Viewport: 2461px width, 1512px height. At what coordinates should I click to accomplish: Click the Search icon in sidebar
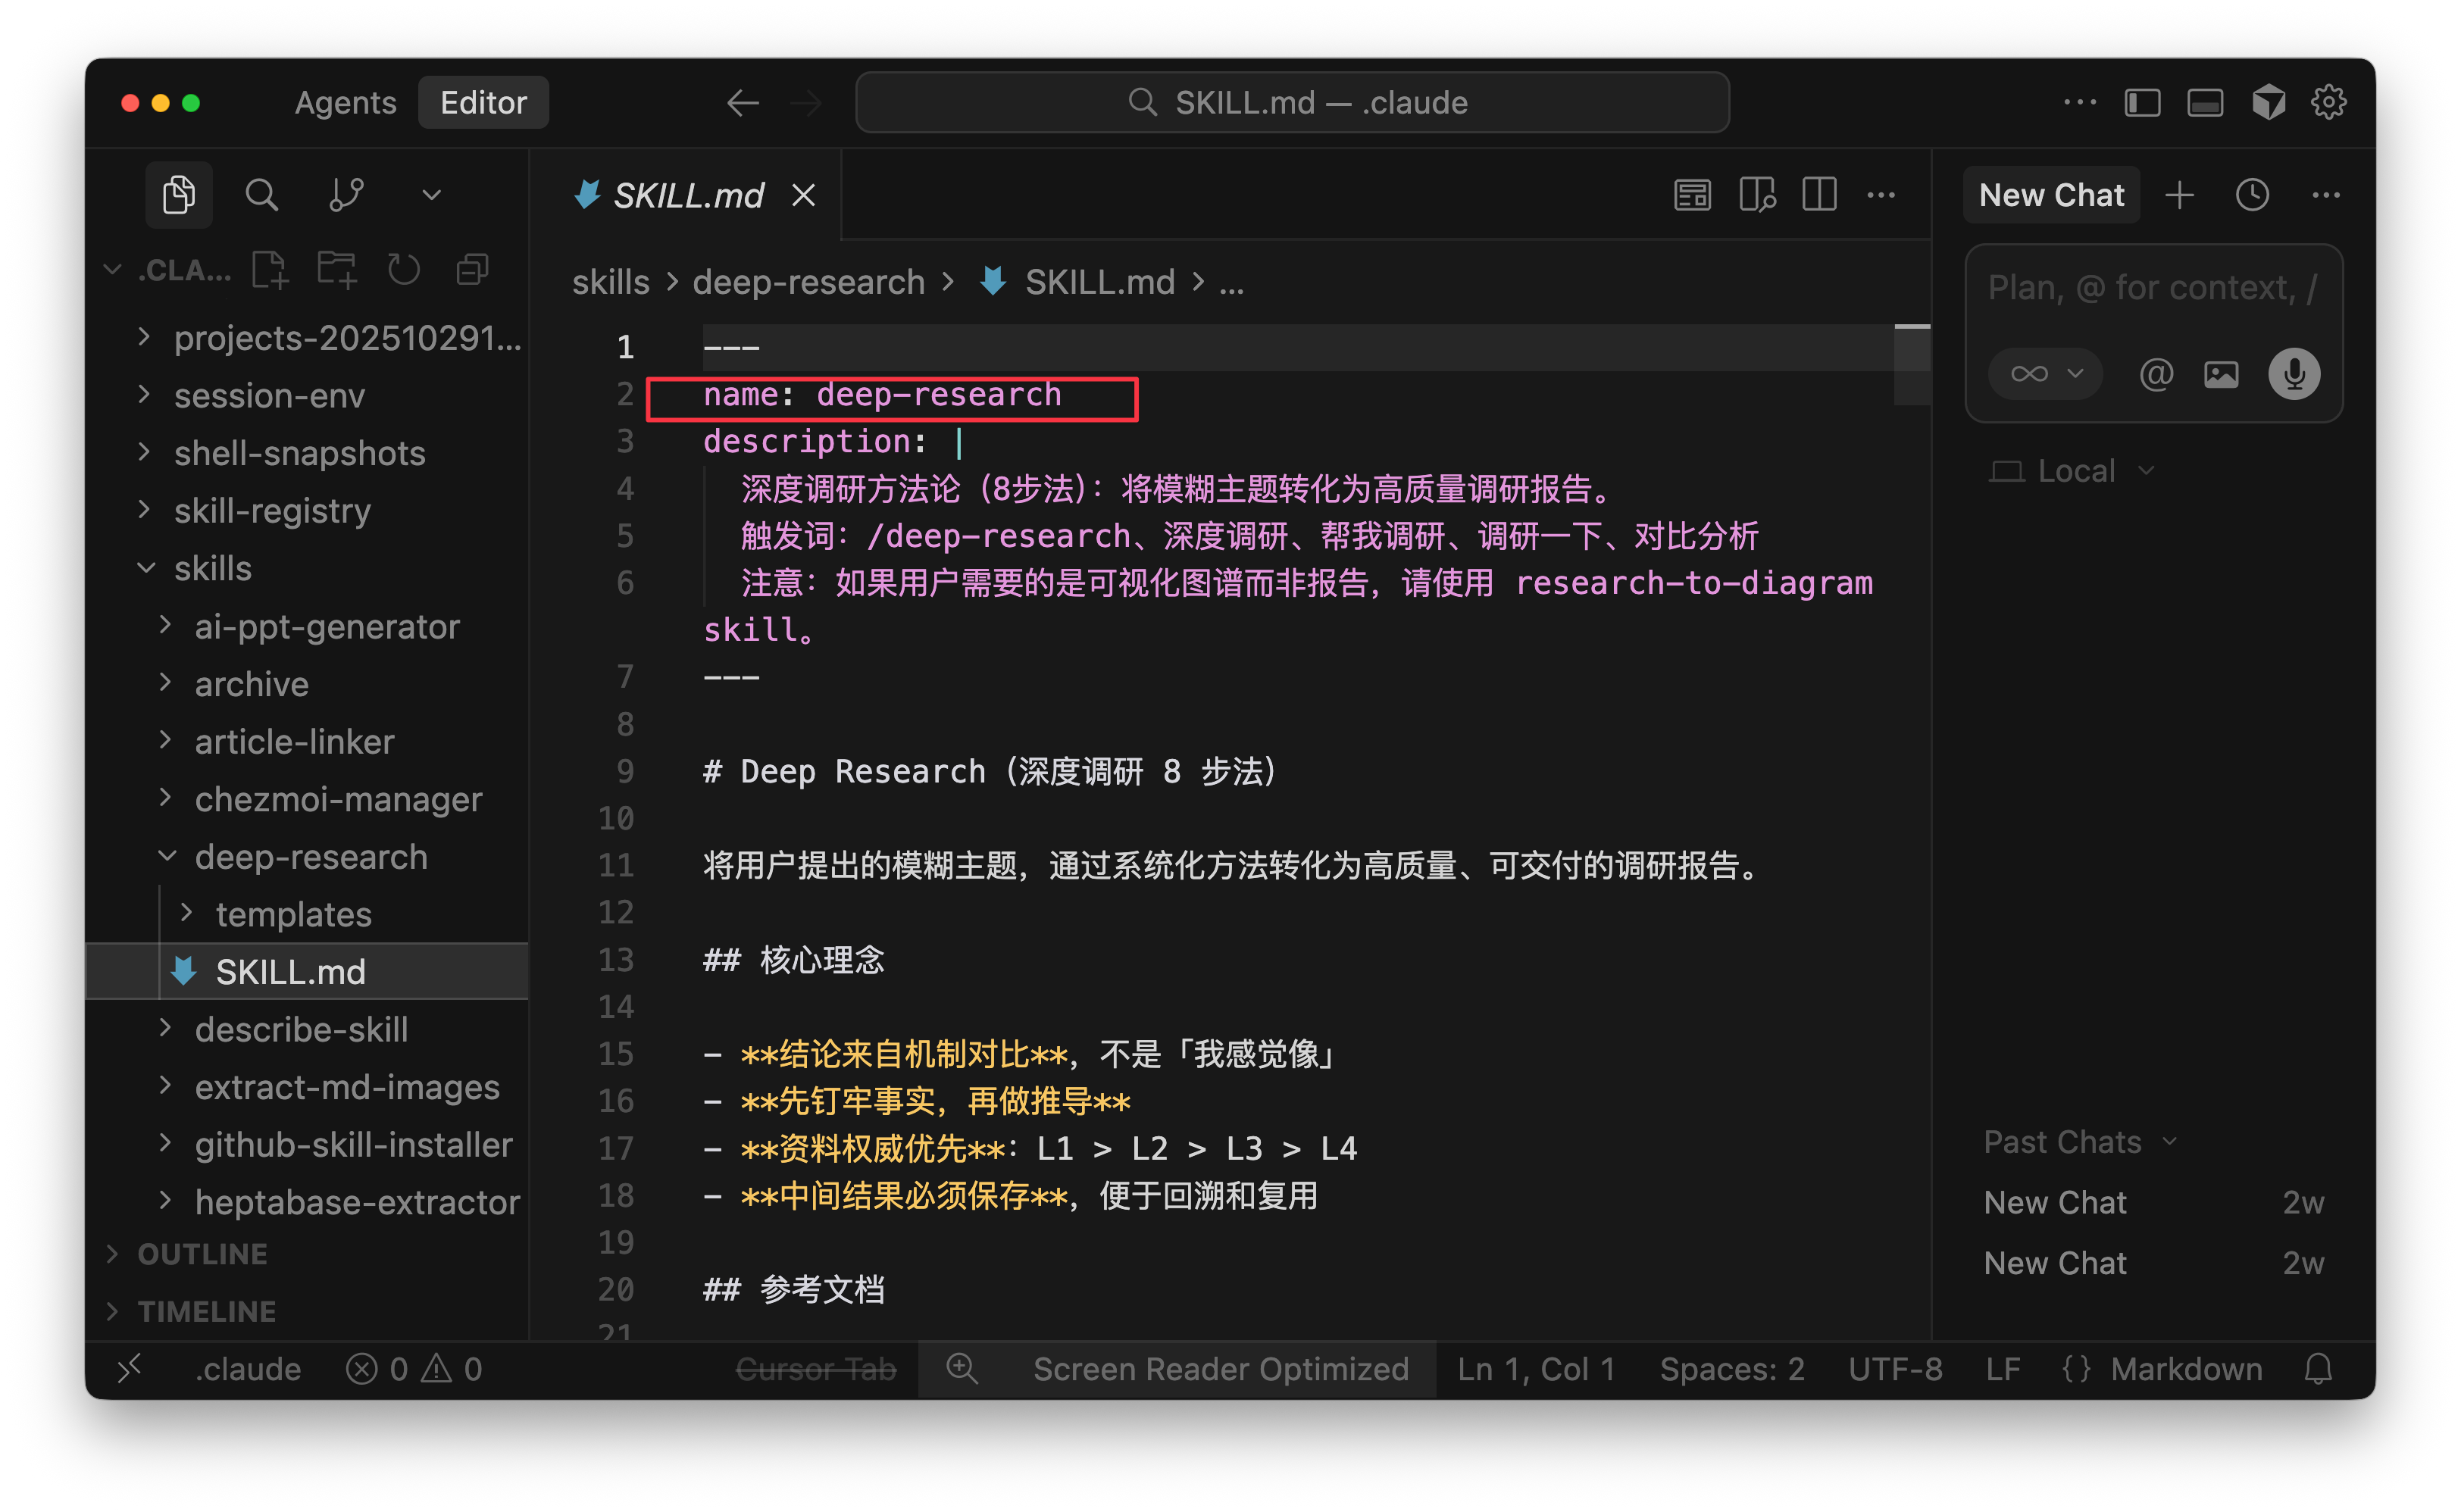pyautogui.click(x=262, y=194)
